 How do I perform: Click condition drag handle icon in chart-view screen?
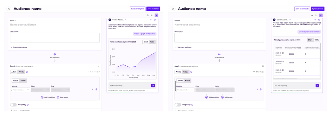coord(93,89)
